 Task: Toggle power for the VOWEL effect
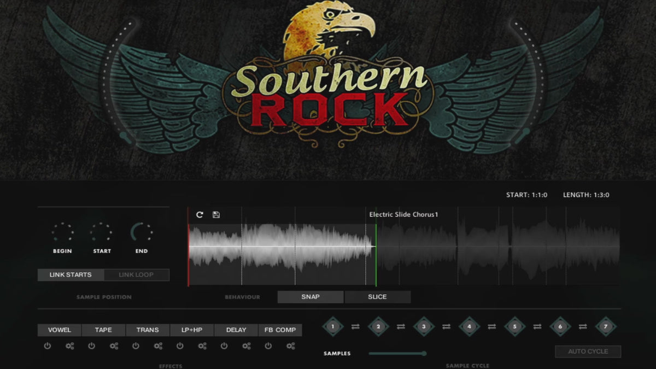pos(48,346)
